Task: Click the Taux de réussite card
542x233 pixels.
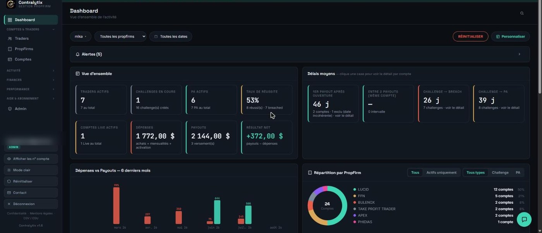Action: 266,100
